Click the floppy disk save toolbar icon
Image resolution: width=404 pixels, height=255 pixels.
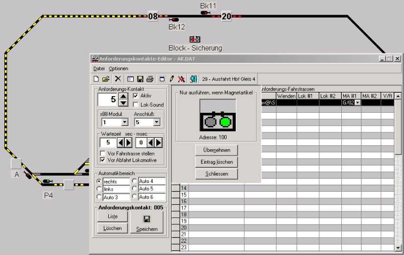pos(140,79)
